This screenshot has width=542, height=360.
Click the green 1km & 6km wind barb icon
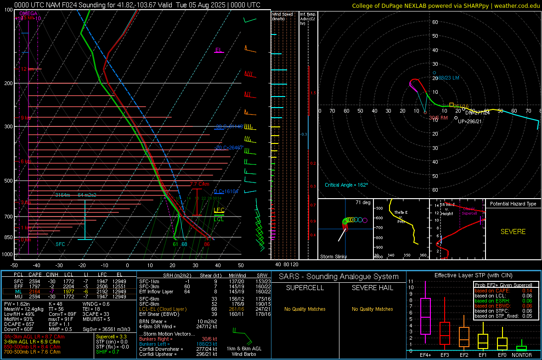click(243, 336)
